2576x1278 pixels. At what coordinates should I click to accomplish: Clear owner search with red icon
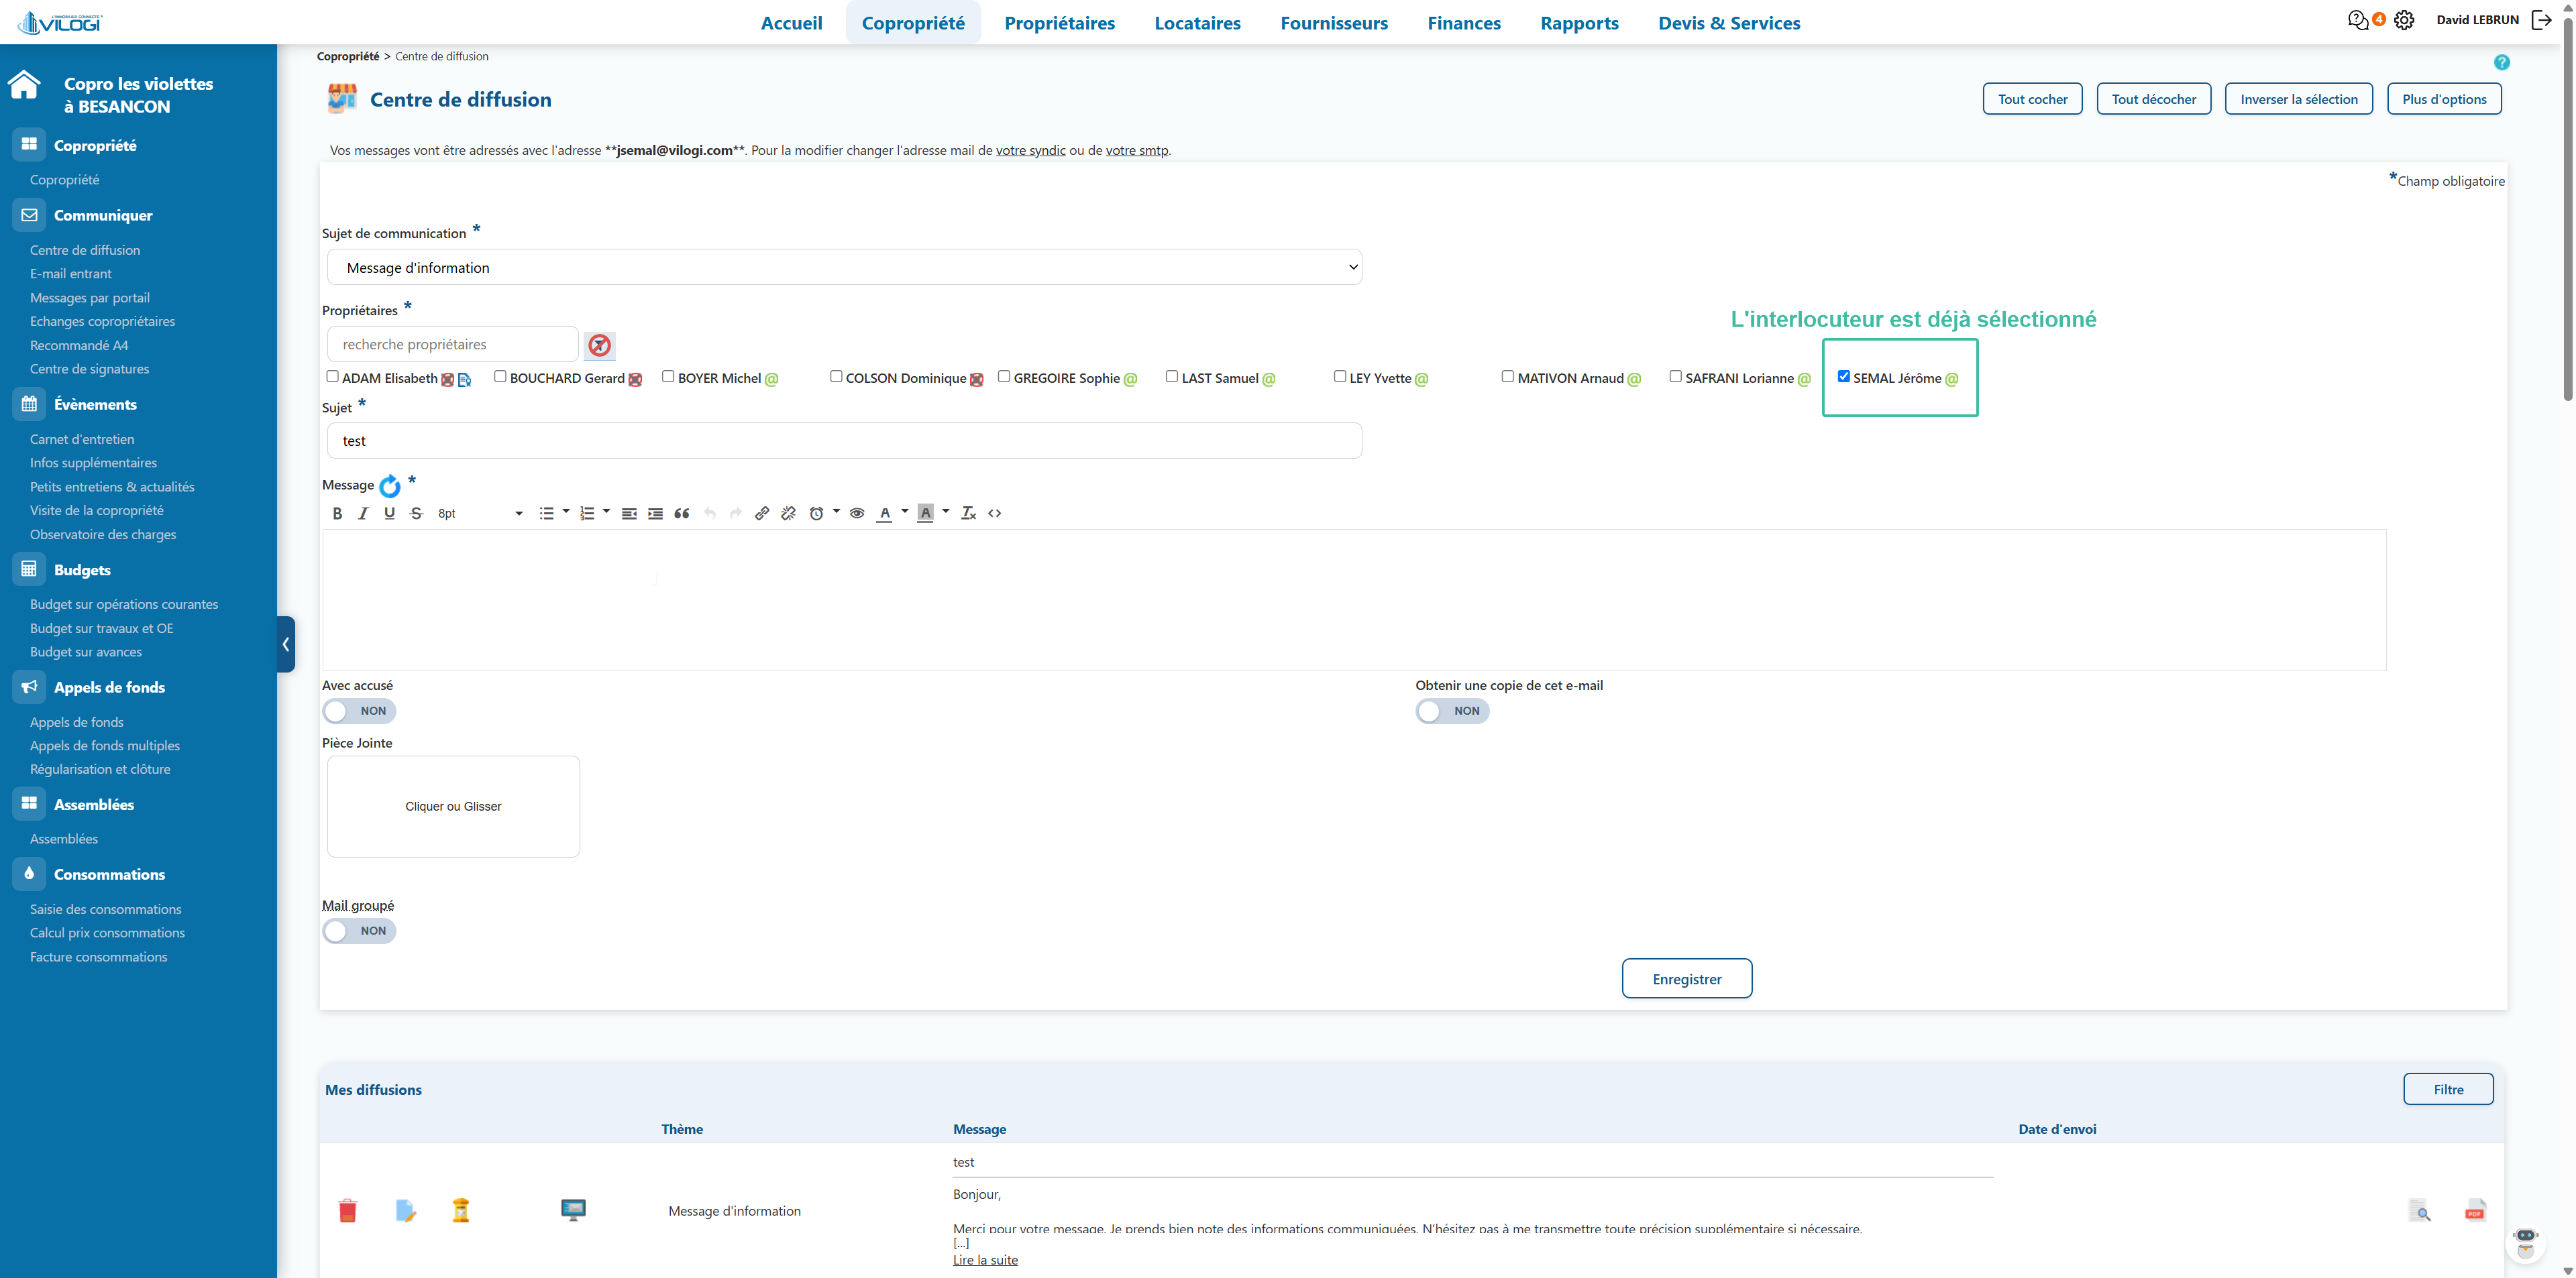(600, 346)
